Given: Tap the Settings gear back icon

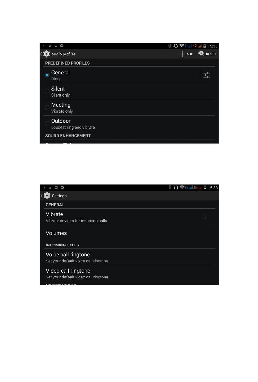Looking at the screenshot, I should tap(47, 195).
